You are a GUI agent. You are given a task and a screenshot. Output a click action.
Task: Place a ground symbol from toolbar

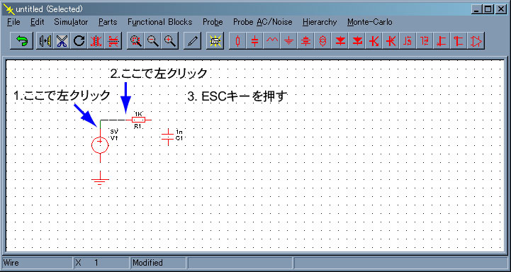[x=289, y=41]
